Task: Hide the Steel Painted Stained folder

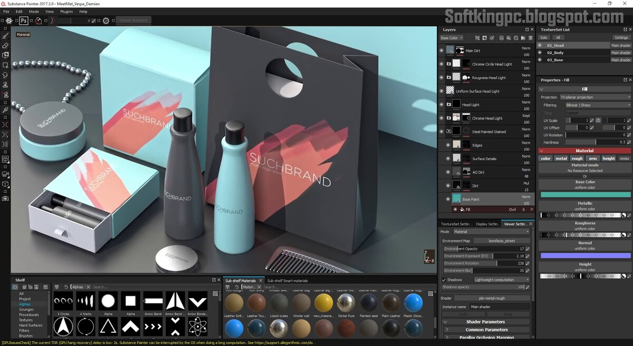Action: tap(442, 131)
